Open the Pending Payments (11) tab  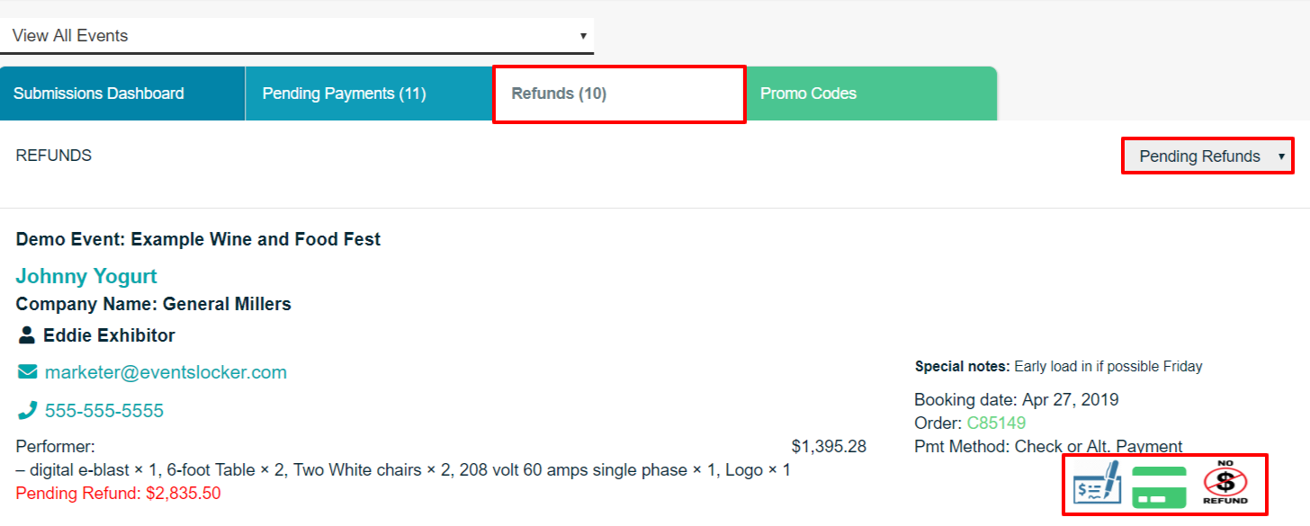click(x=369, y=94)
